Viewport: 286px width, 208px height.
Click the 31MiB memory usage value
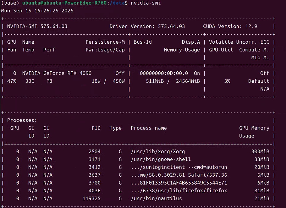pyautogui.click(x=262, y=191)
